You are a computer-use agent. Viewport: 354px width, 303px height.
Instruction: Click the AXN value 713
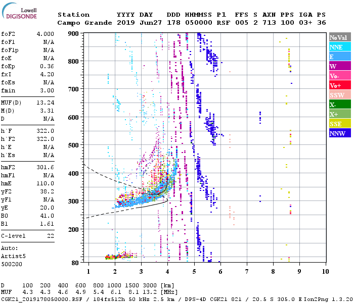click(x=269, y=23)
